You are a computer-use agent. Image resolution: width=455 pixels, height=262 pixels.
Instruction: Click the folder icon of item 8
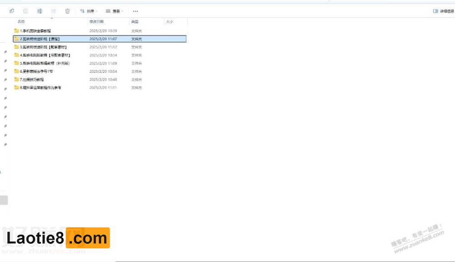tap(16, 87)
